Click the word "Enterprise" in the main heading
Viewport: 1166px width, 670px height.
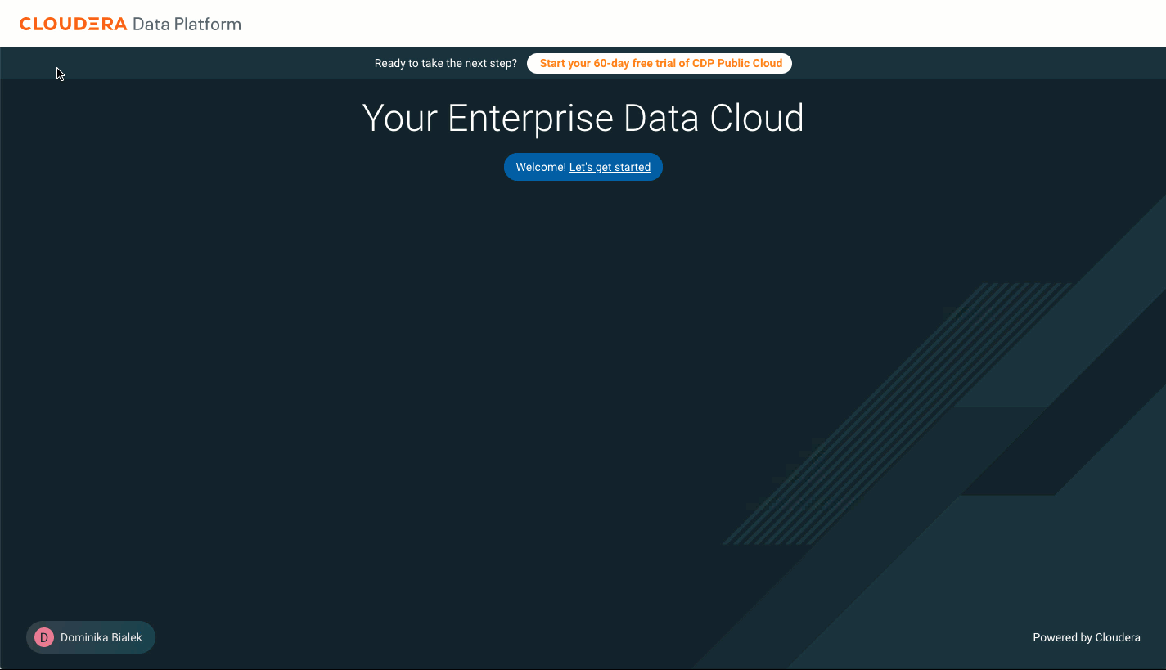click(x=532, y=118)
